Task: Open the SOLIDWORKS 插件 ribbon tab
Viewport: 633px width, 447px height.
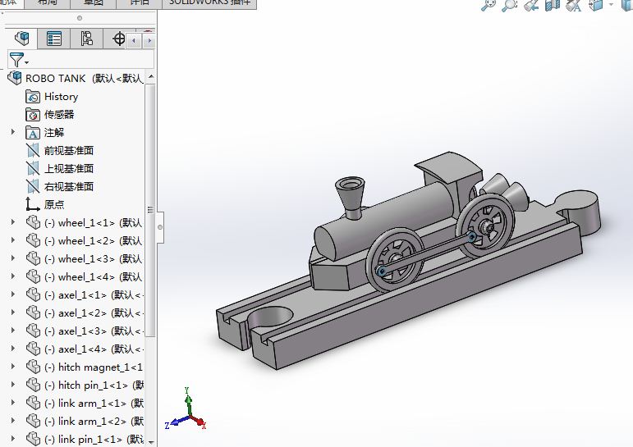Action: pyautogui.click(x=209, y=2)
